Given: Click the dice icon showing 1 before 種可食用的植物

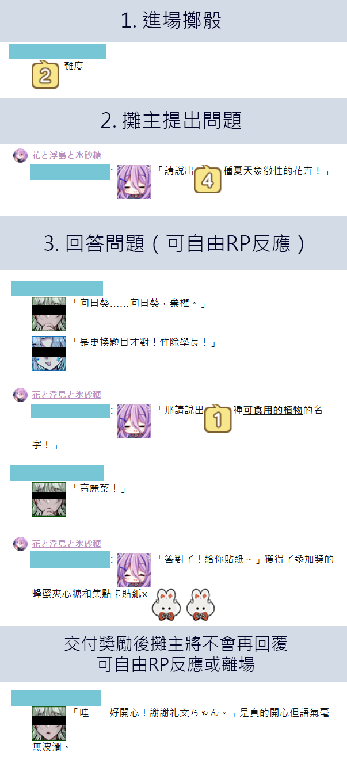Looking at the screenshot, I should tap(218, 418).
